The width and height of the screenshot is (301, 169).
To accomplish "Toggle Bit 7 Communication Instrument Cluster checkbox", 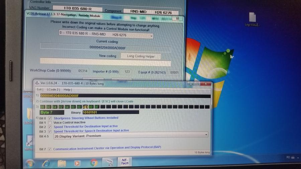I will pos(50,149).
